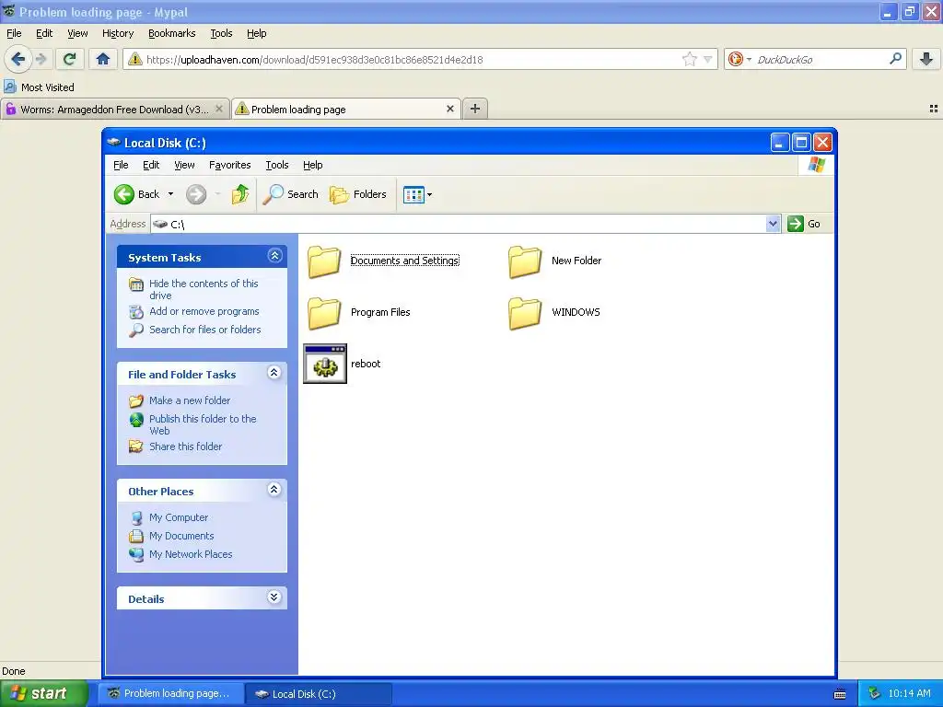The width and height of the screenshot is (943, 707).
Task: Click Share this folder
Action: coord(185,446)
